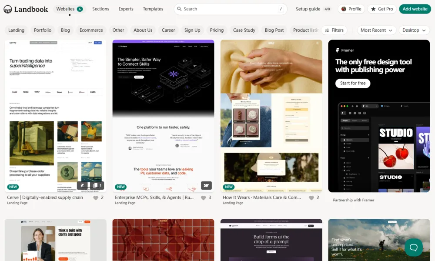Screen dimensions: 435x261
Task: Toggle the Ecommerce category filter chip
Action: point(91,30)
